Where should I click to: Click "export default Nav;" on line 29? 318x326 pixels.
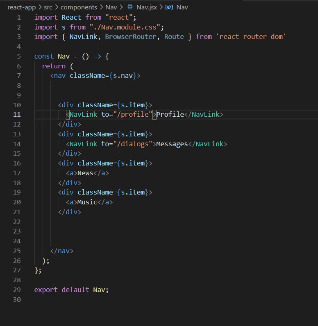point(71,290)
